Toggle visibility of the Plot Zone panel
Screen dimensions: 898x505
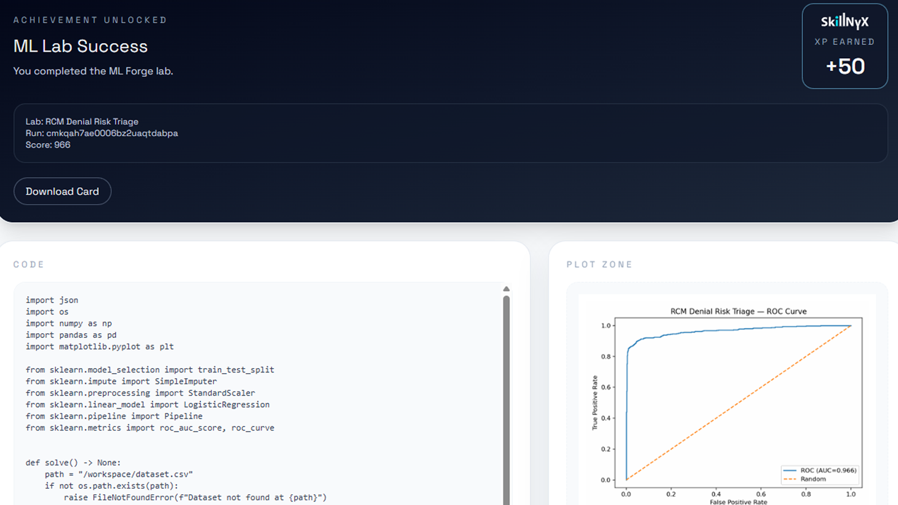(599, 264)
